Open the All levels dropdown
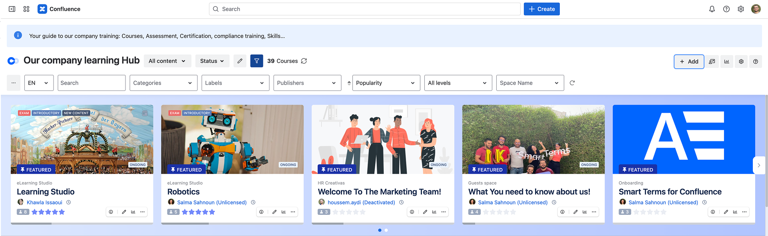768x236 pixels. (x=458, y=83)
